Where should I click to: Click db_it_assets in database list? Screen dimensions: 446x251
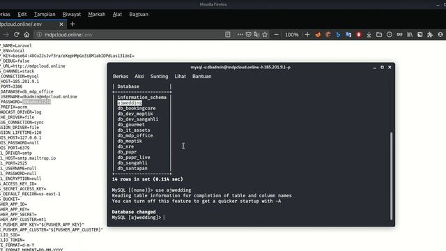pyautogui.click(x=134, y=130)
